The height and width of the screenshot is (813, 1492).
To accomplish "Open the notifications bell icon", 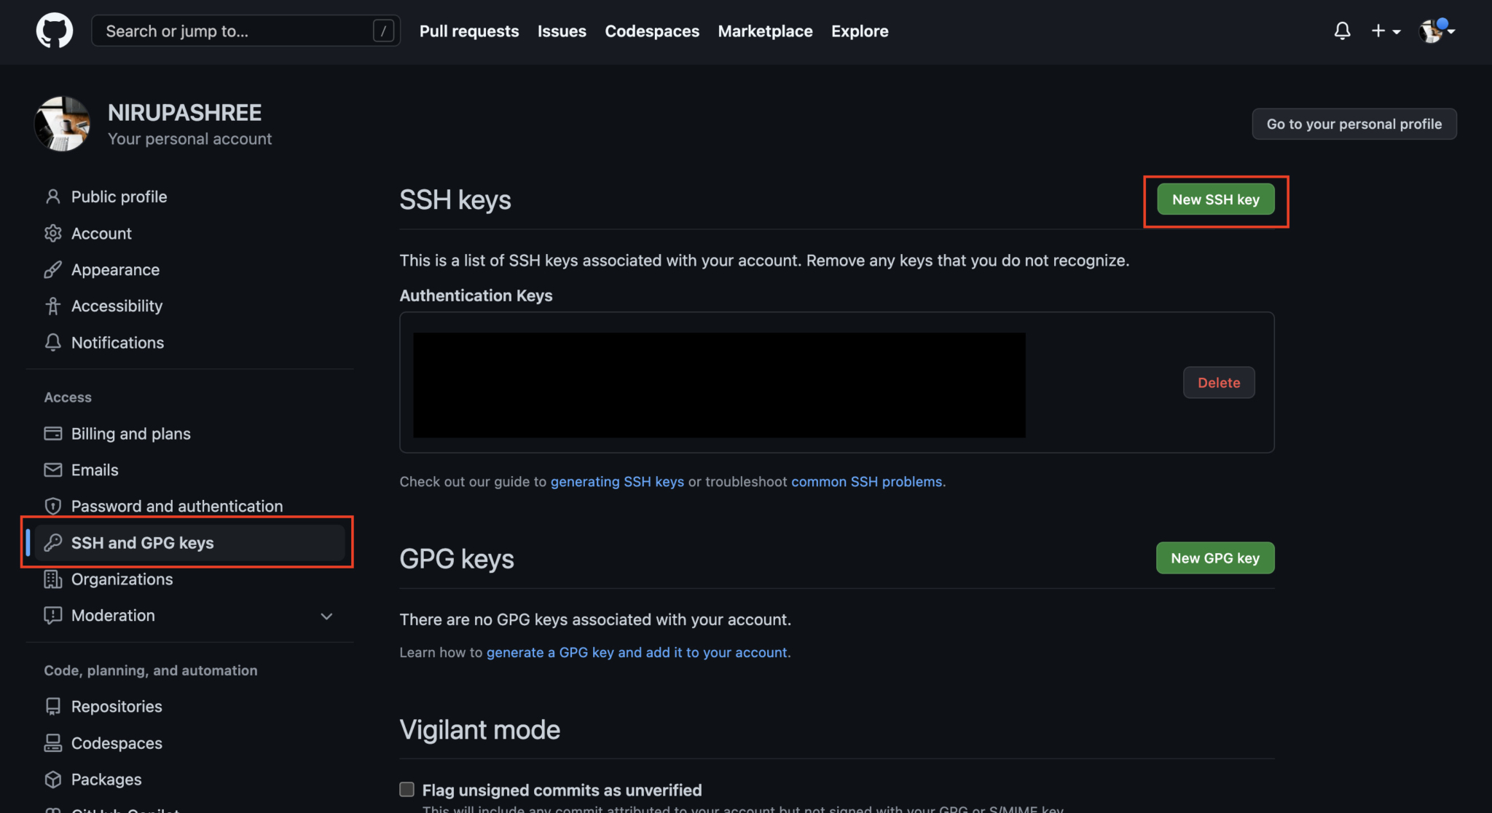I will point(1342,31).
